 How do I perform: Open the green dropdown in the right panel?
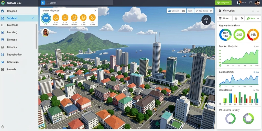(x=253, y=18)
